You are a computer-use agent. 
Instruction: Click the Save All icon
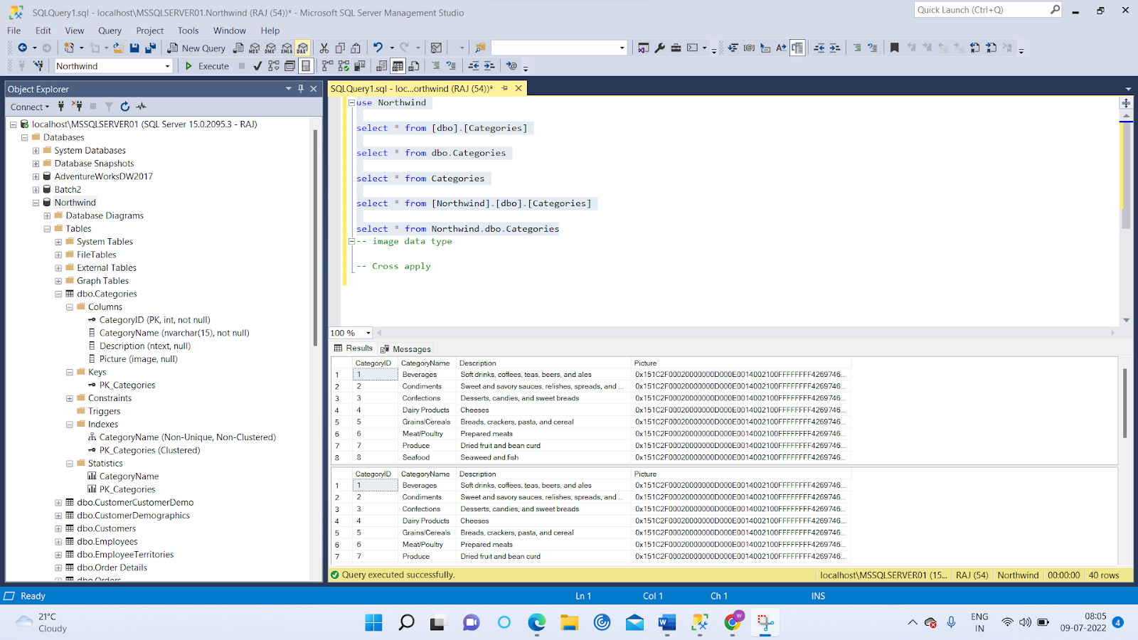click(151, 48)
